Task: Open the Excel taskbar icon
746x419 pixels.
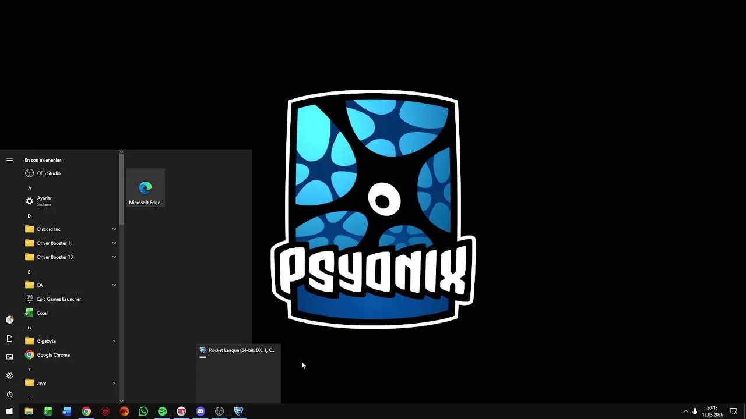Action: (x=48, y=411)
